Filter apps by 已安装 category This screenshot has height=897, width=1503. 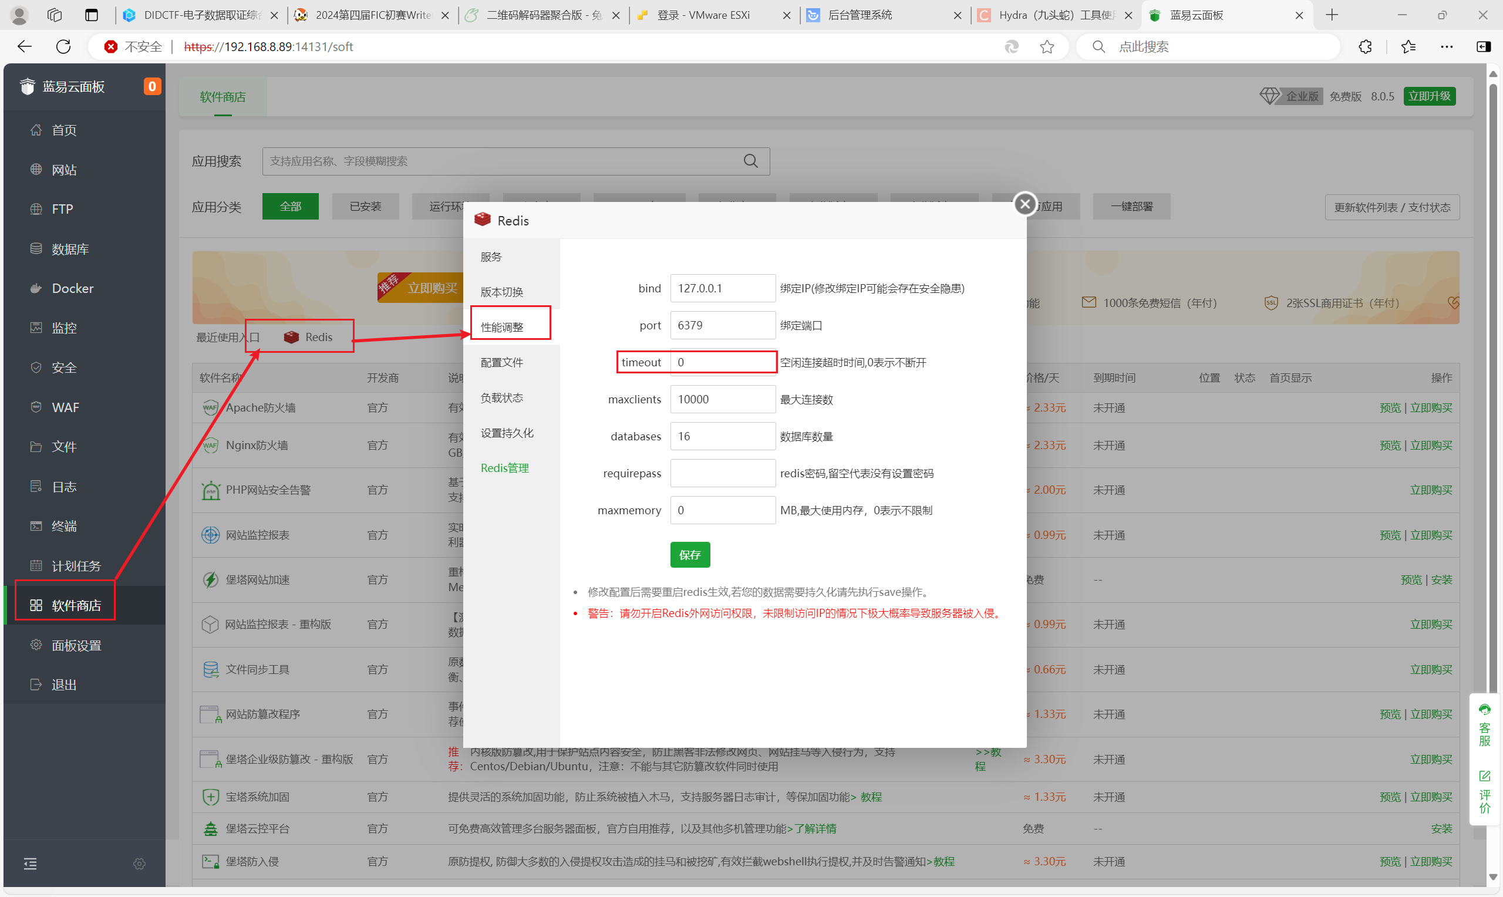click(365, 207)
